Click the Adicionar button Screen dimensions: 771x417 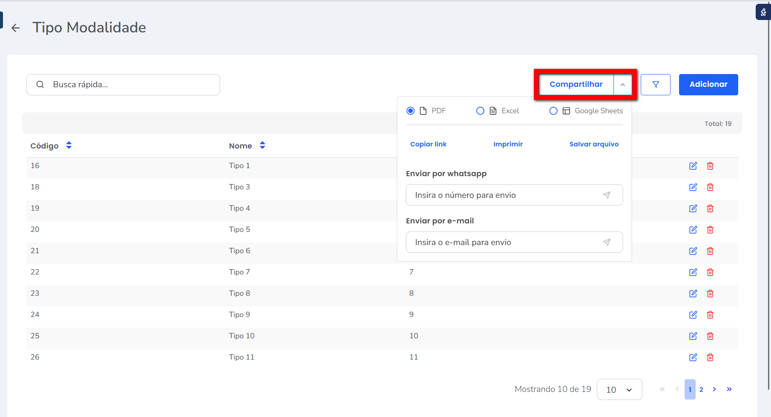pos(708,85)
